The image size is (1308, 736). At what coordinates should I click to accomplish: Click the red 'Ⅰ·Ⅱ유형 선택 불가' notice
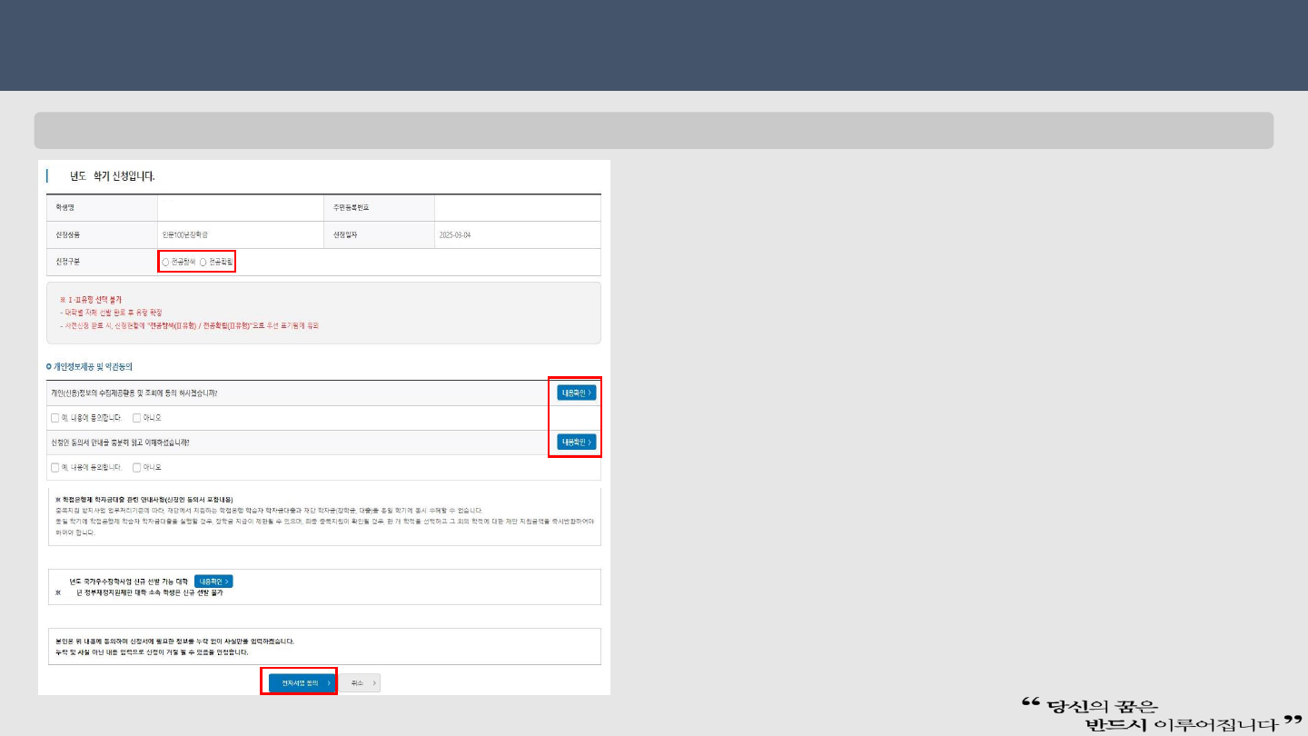point(91,299)
